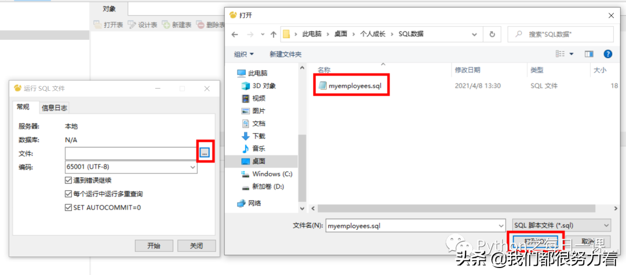
Task: Expand the 组织 menu
Action: [x=244, y=54]
